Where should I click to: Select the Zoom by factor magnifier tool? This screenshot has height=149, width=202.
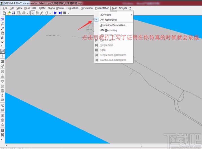pos(3,29)
